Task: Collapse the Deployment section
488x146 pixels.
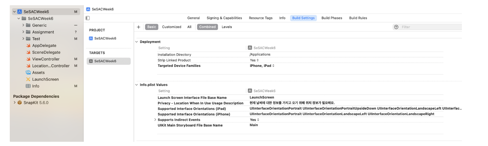Action: pos(137,42)
